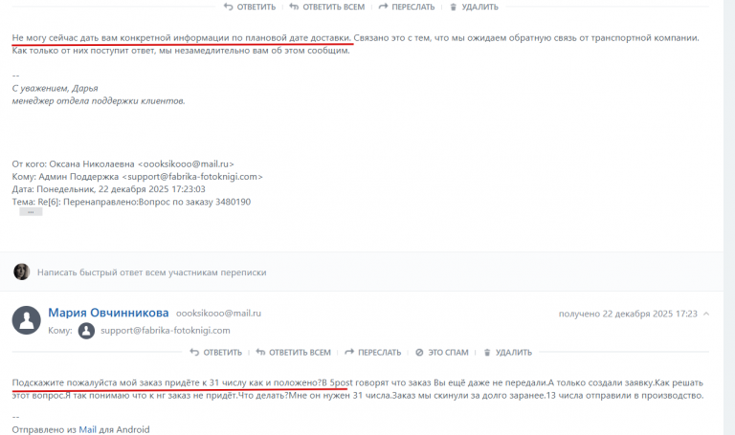This screenshot has height=435, width=735.
Task: Open the Mail link in signature
Action: (x=88, y=430)
